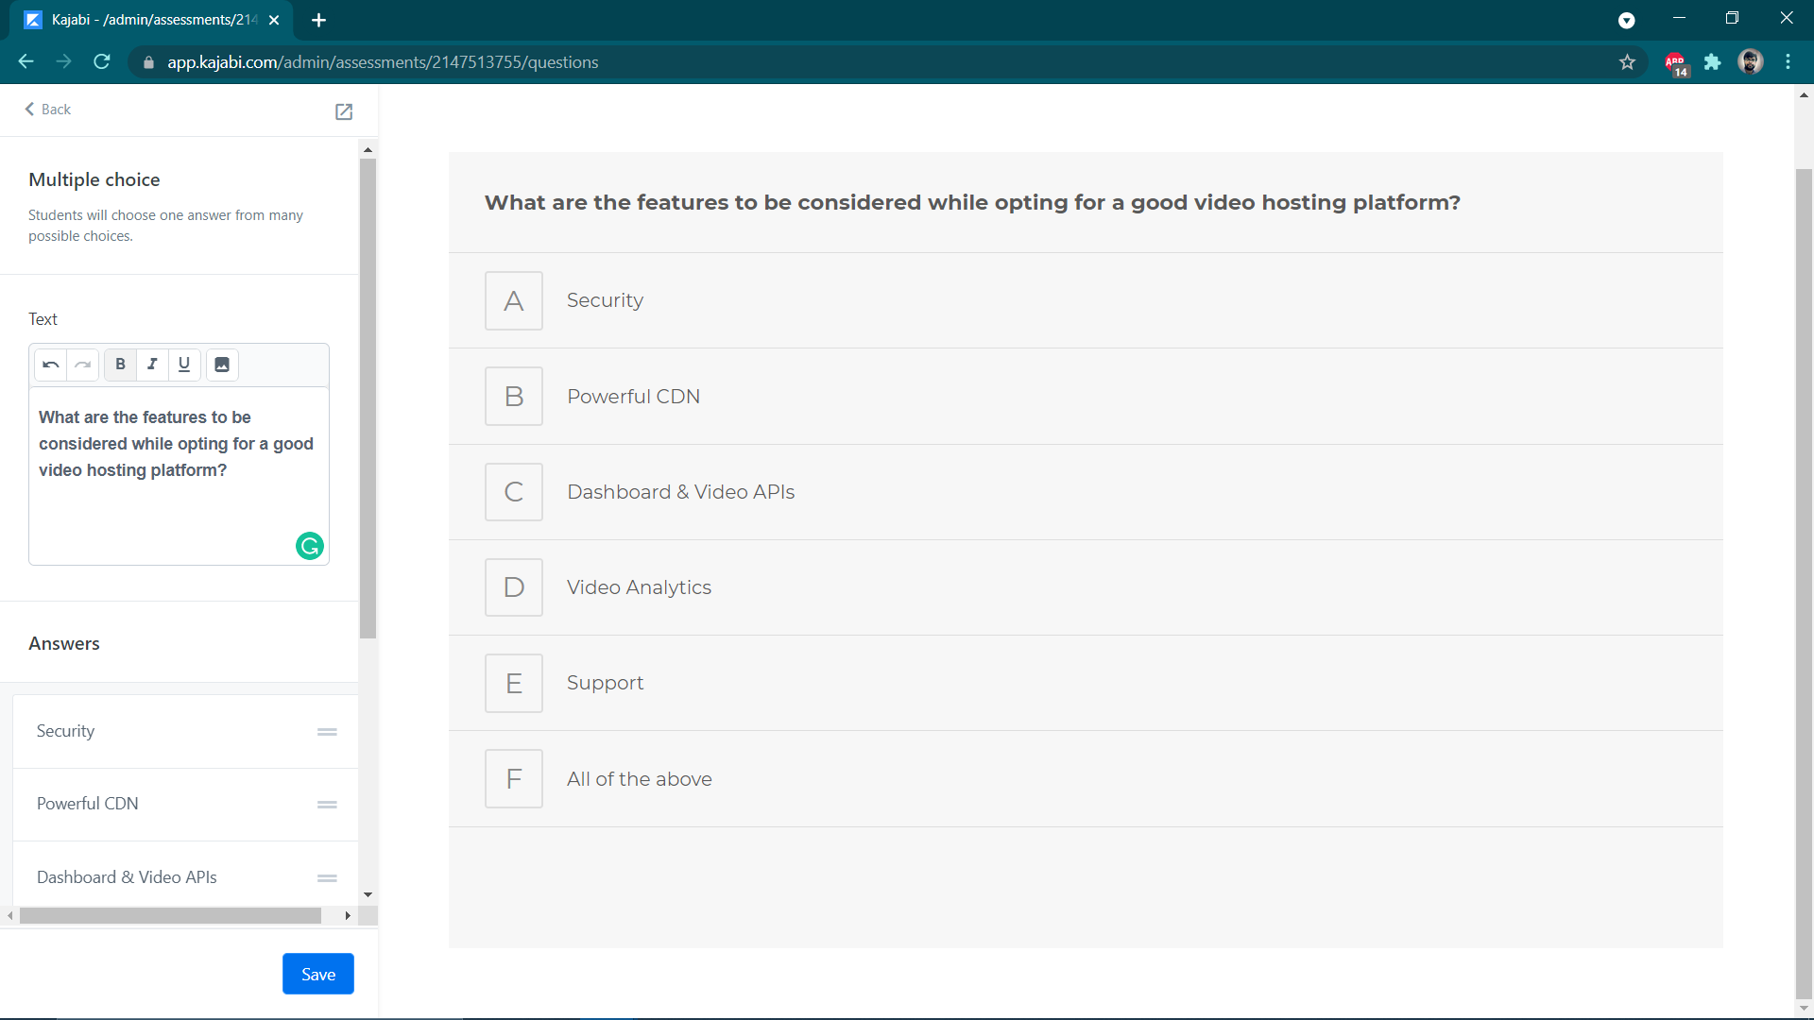Toggle underline formatting in text editor
The width and height of the screenshot is (1814, 1020).
pyautogui.click(x=184, y=365)
